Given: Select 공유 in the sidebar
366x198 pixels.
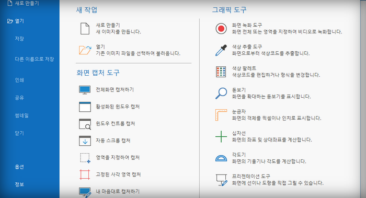Looking at the screenshot, I should (x=19, y=98).
